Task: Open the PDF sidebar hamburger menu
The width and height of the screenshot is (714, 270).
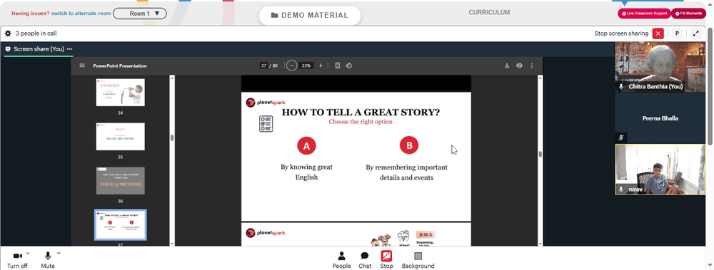Action: pos(82,66)
